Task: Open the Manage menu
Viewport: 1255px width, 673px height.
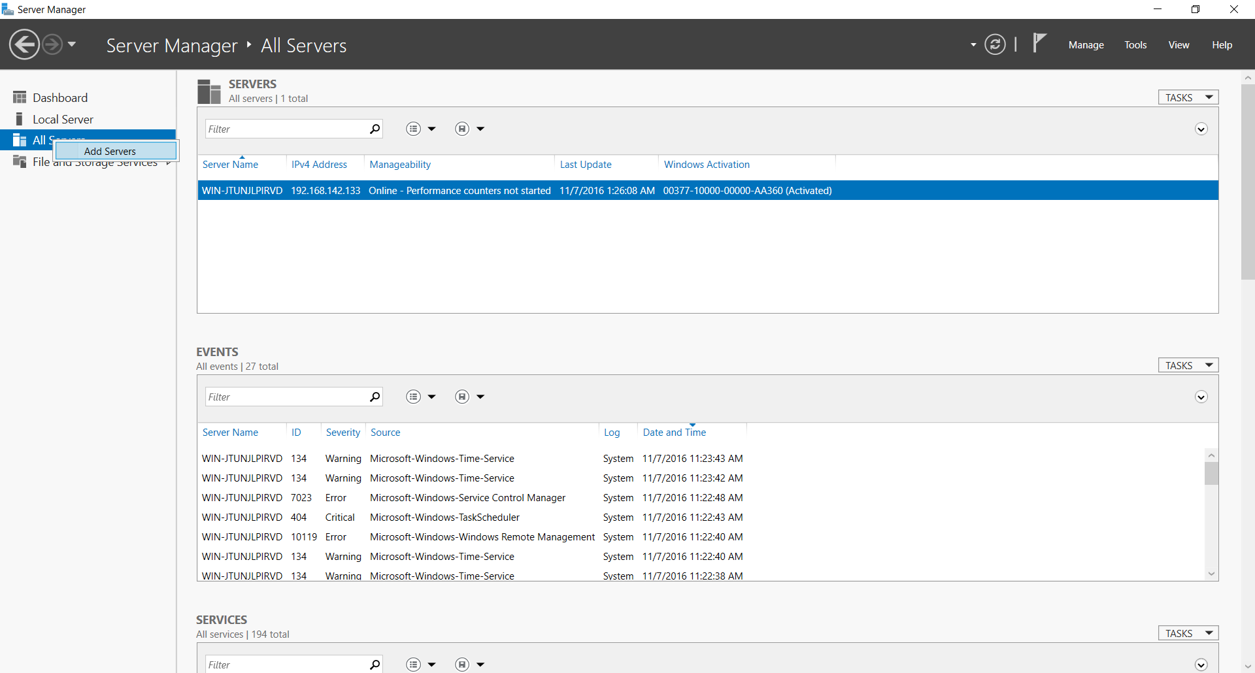Action: [x=1086, y=45]
